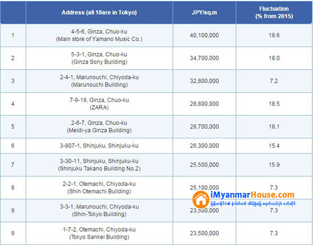Select the 15.4 fluctuation value
The image size is (313, 245).
[x=274, y=146]
